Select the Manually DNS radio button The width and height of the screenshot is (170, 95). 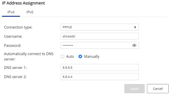click(80, 56)
